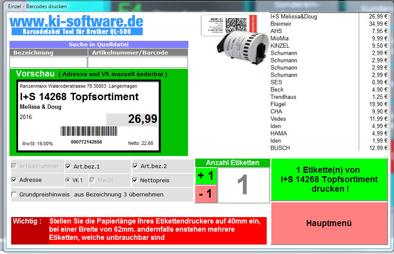Click the barcode in the label preview

coord(89,131)
